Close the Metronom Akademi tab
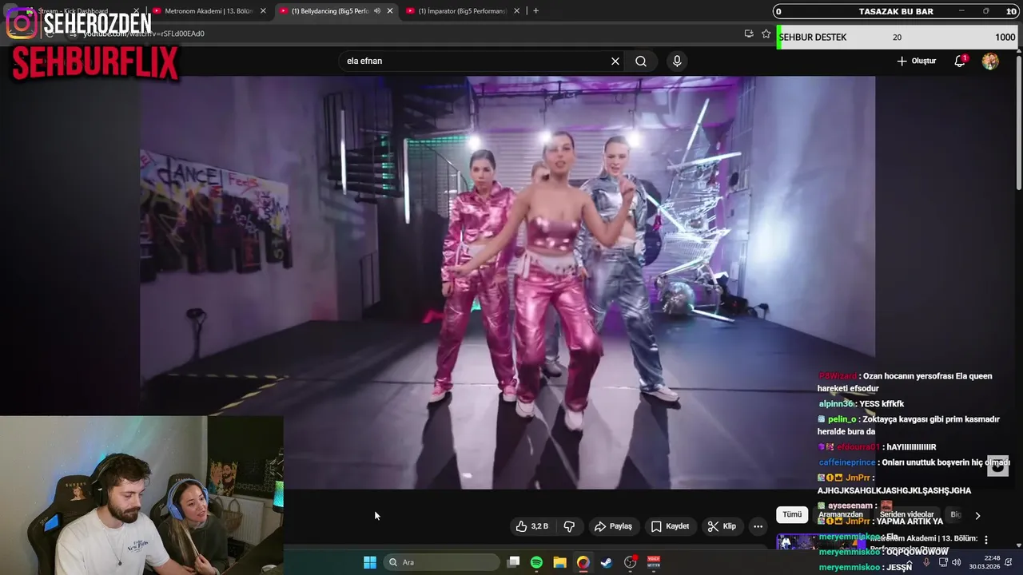 coord(263,11)
